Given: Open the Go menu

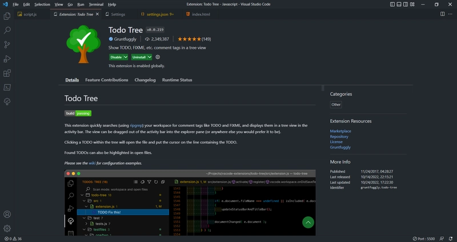Looking at the screenshot, I should pyautogui.click(x=70, y=5).
